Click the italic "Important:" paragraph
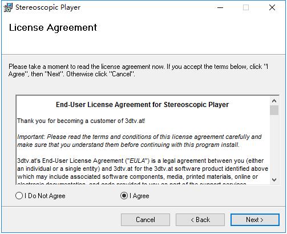Image resolution: width=287 pixels, height=234 pixels. (x=139, y=141)
